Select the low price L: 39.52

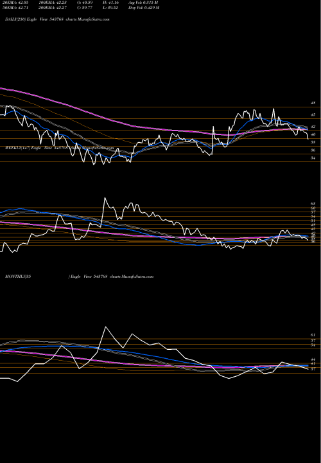pos(109,8)
